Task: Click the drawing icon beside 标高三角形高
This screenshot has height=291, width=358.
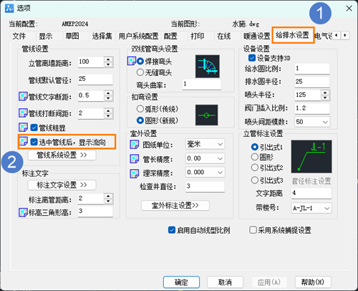Action: 23,212
